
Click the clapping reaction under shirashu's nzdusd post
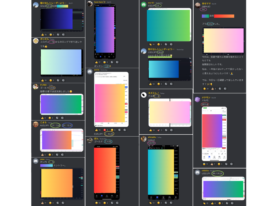point(152,203)
